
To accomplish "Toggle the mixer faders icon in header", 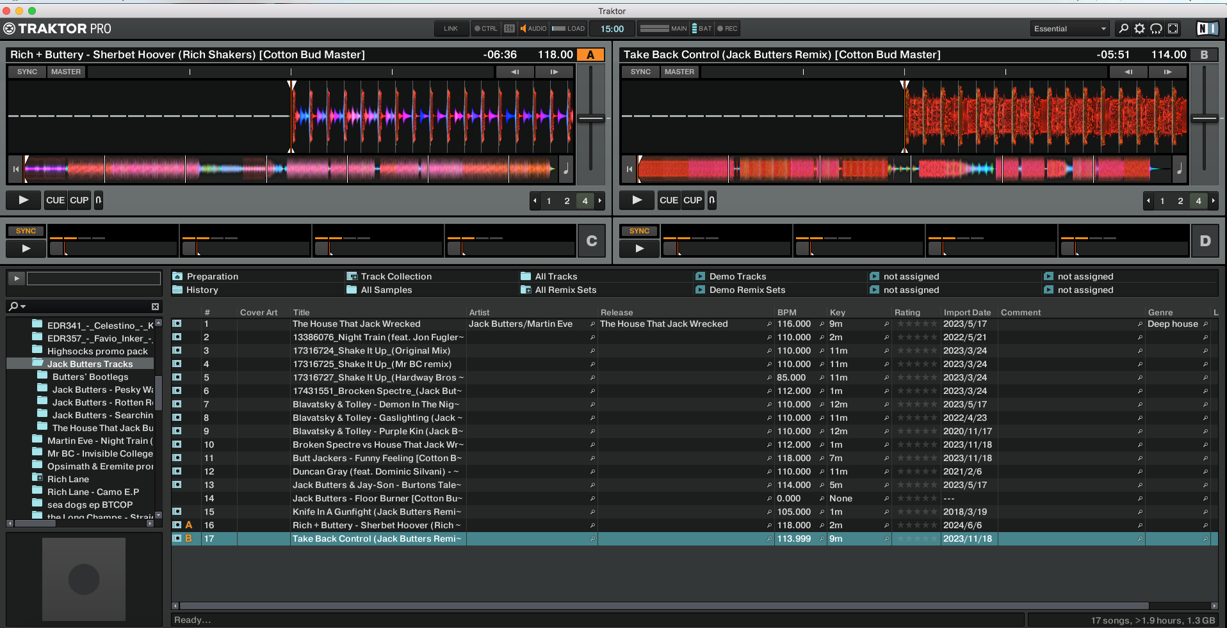I will pos(509,28).
